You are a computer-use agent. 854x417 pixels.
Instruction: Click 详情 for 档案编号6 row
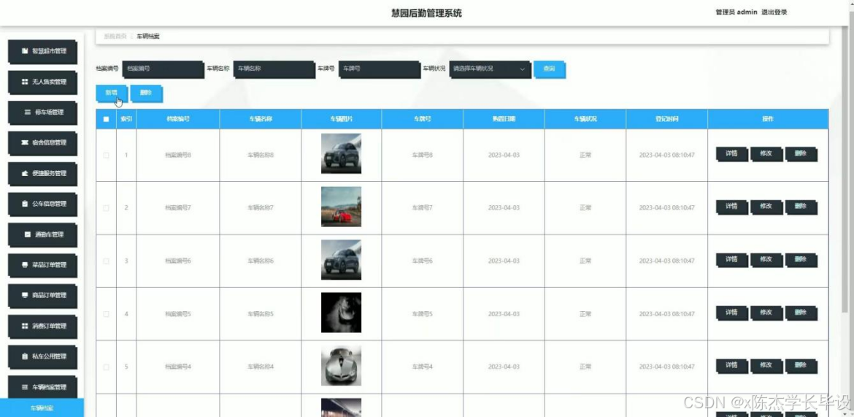[x=732, y=260]
